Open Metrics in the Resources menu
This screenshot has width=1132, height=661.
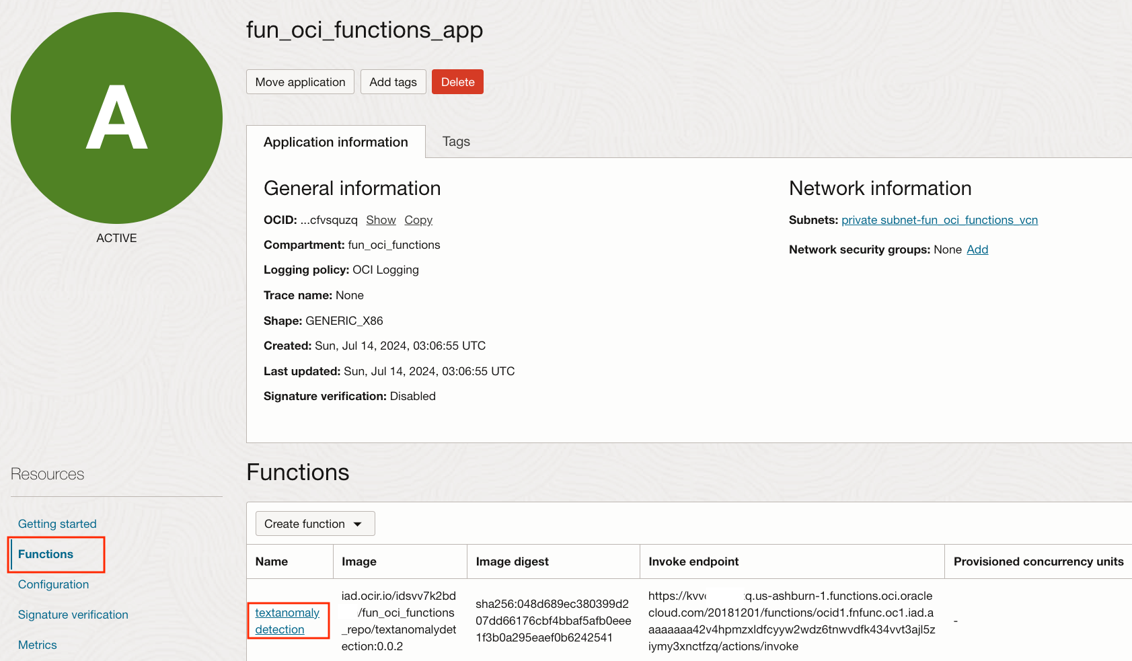click(x=38, y=645)
